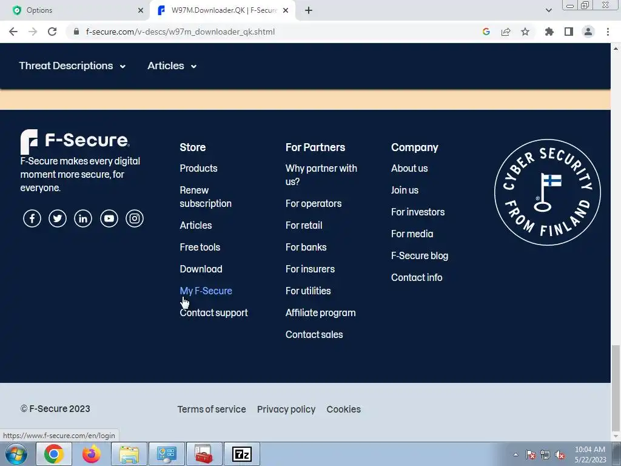Open the Renew subscription link

pos(206,197)
